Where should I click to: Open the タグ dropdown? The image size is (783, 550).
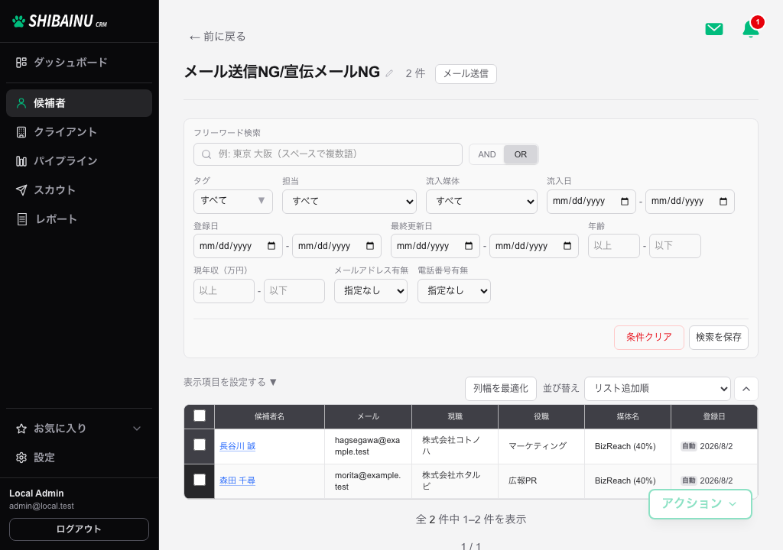tap(233, 202)
